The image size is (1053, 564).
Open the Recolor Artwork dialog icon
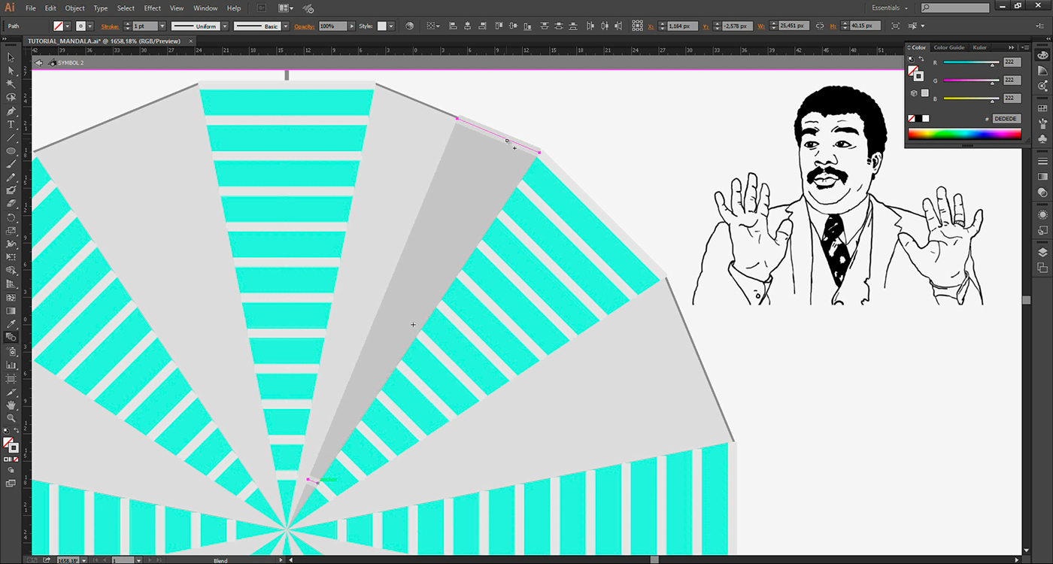click(409, 26)
